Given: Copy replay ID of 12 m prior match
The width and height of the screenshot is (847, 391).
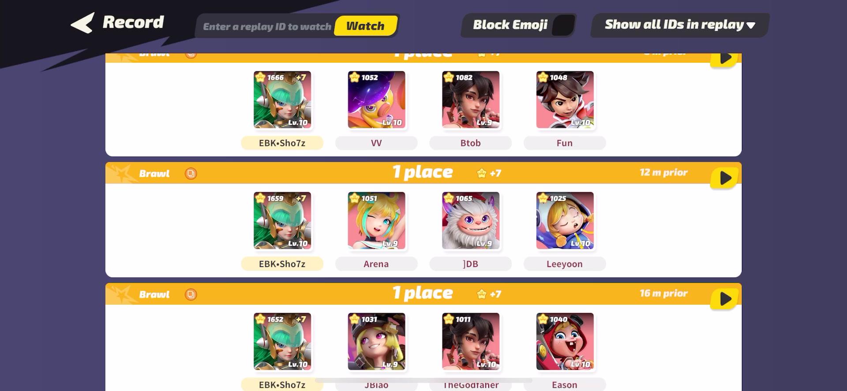Looking at the screenshot, I should [x=191, y=173].
